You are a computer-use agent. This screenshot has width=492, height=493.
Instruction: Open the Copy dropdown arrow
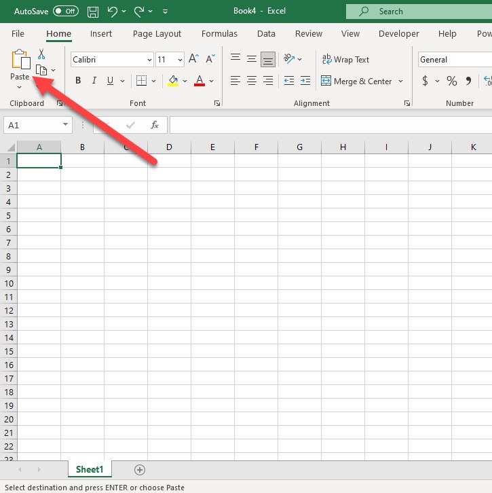(54, 70)
